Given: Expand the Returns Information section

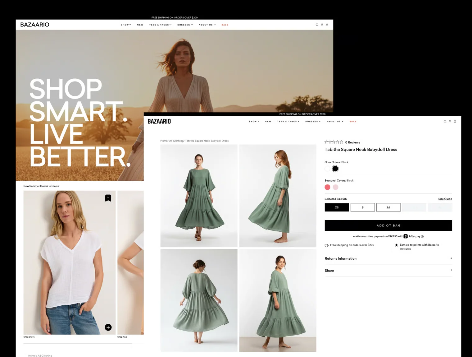Looking at the screenshot, I should (388, 258).
